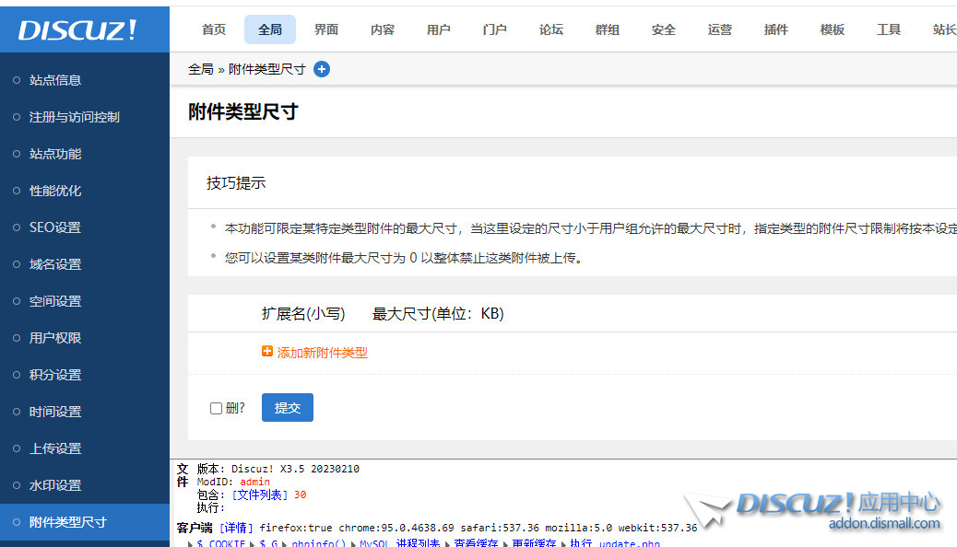
Task: Click 文件列表 link in debug panel
Action: 259,495
